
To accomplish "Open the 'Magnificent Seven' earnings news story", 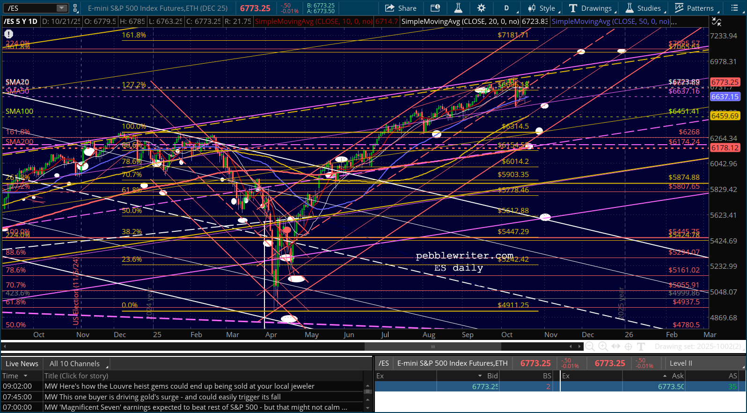I will coord(196,407).
